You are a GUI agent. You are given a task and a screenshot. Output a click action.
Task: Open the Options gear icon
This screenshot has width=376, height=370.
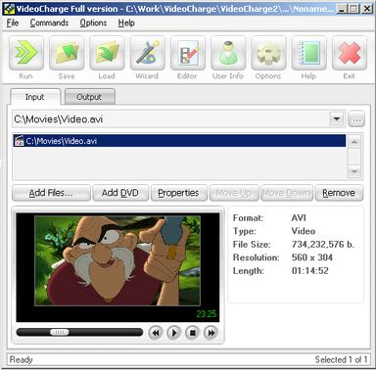(x=268, y=53)
